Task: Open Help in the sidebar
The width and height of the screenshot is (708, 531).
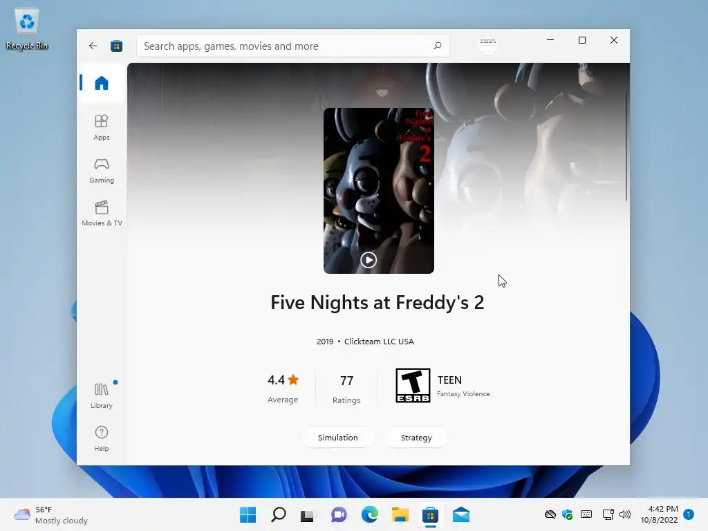Action: [x=102, y=438]
